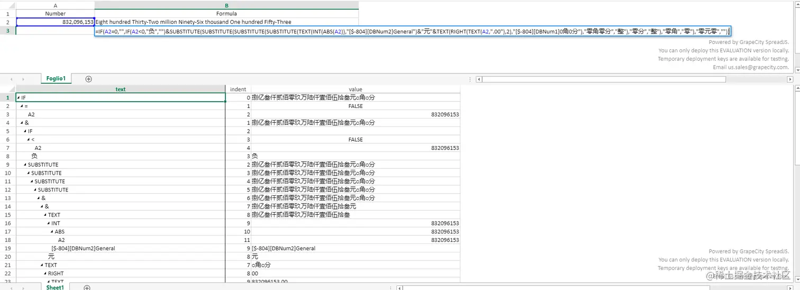This screenshot has width=800, height=290.
Task: Select the 'text' column header
Action: tap(121, 89)
